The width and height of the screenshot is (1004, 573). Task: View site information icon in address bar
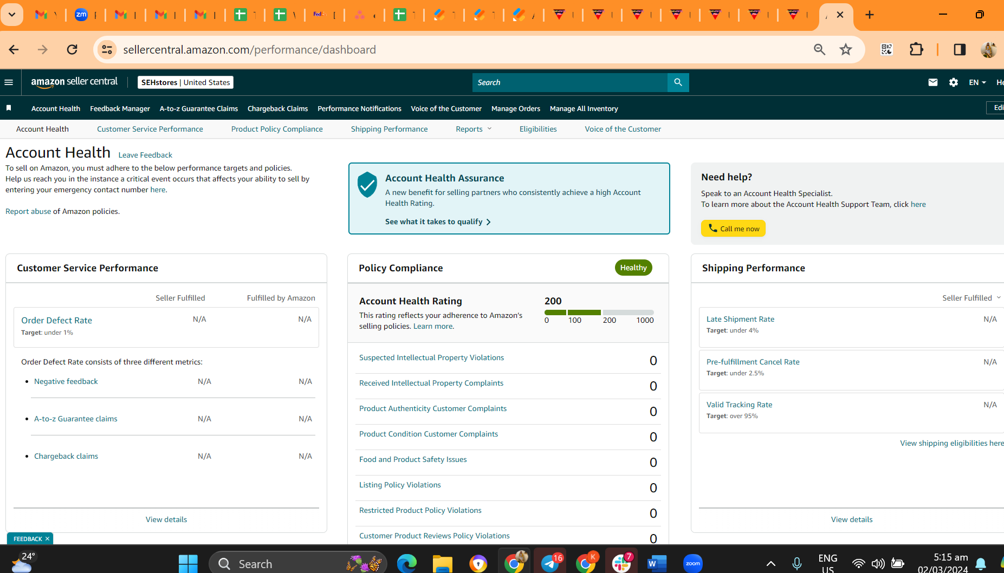107,50
